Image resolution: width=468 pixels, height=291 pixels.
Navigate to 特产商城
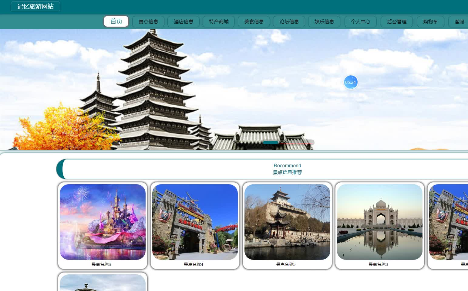(x=219, y=21)
